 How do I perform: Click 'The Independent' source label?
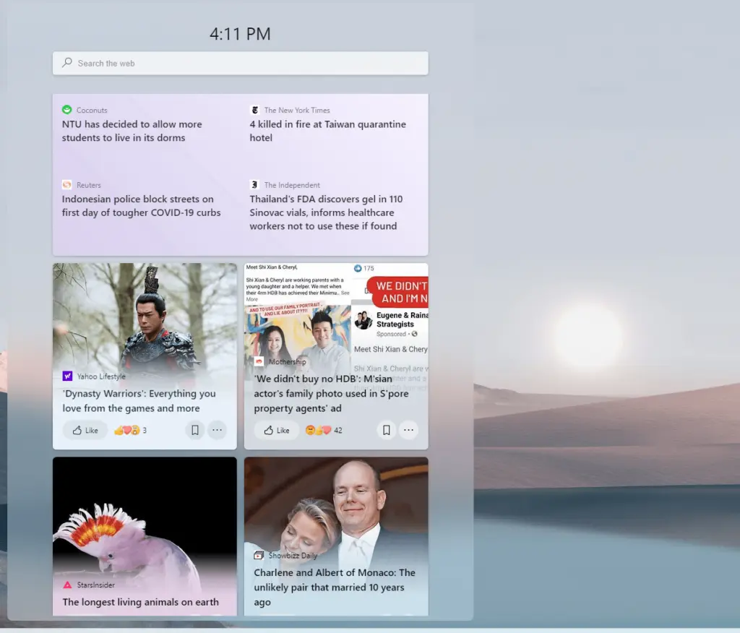(x=292, y=185)
